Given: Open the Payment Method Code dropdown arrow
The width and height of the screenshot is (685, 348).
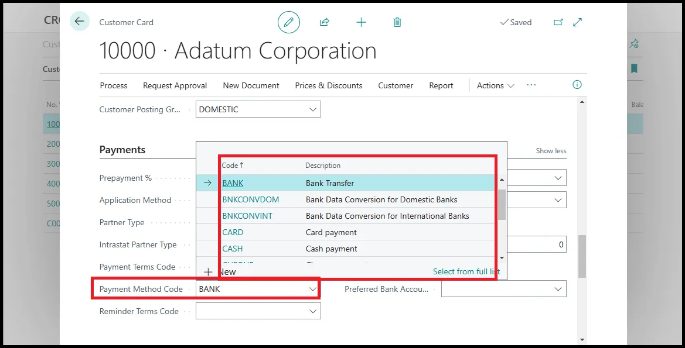Looking at the screenshot, I should click(x=313, y=289).
